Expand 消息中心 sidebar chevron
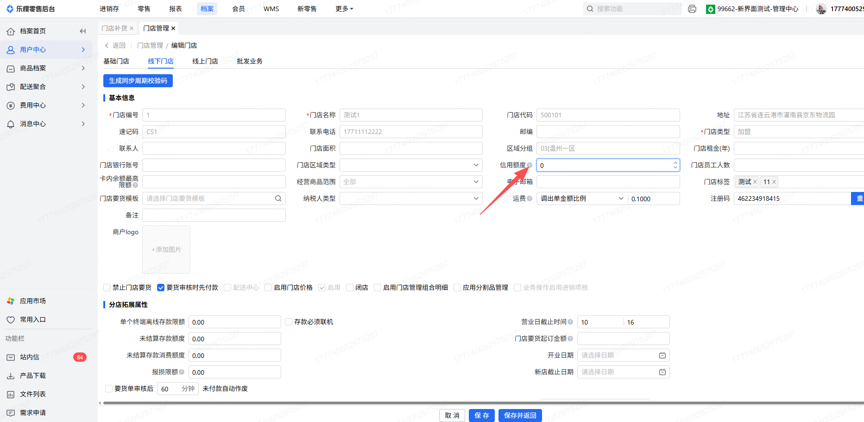Image resolution: width=864 pixels, height=422 pixels. pos(83,124)
